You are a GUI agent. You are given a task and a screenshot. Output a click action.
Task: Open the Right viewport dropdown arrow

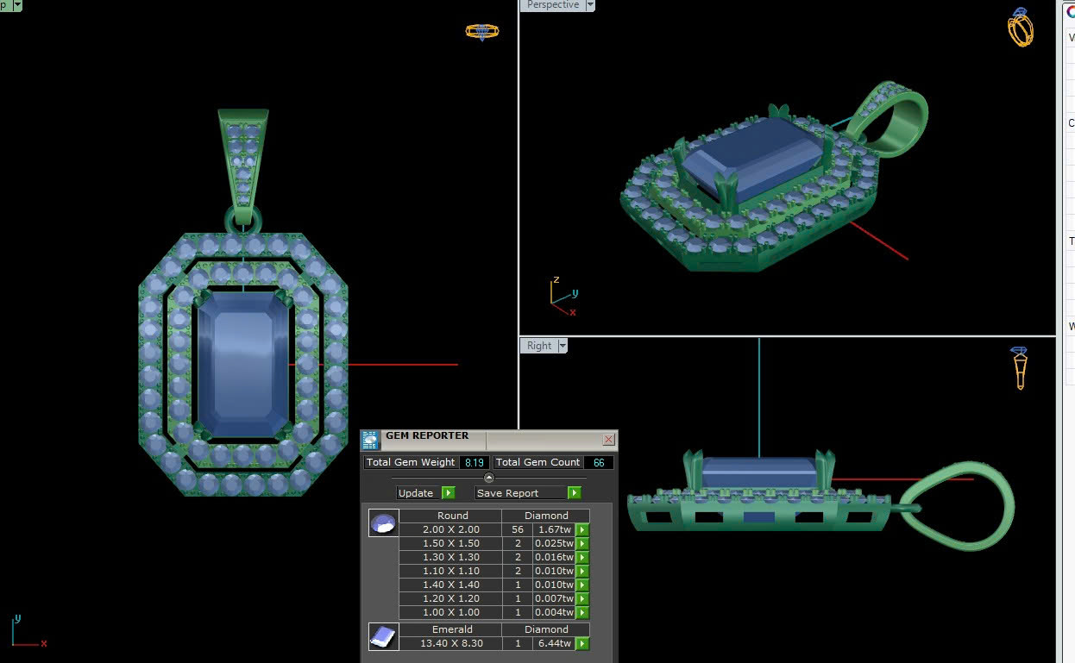pyautogui.click(x=563, y=346)
